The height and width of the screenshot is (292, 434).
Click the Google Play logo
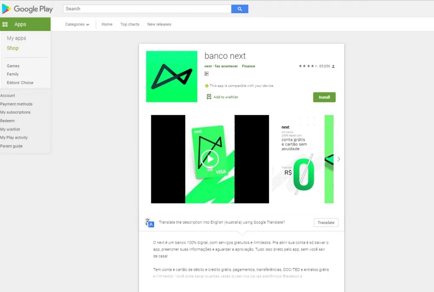click(27, 9)
